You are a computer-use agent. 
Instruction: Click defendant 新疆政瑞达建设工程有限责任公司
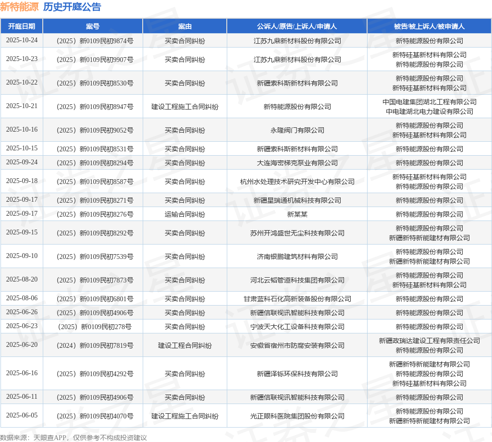429,341
